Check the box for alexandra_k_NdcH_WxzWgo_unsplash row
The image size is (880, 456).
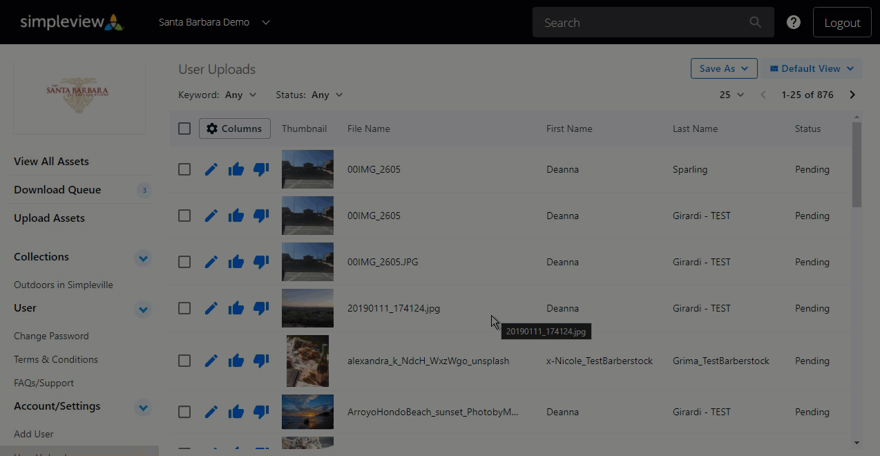coord(184,361)
